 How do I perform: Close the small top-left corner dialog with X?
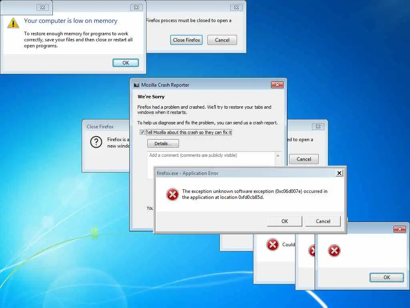click(42, 8)
